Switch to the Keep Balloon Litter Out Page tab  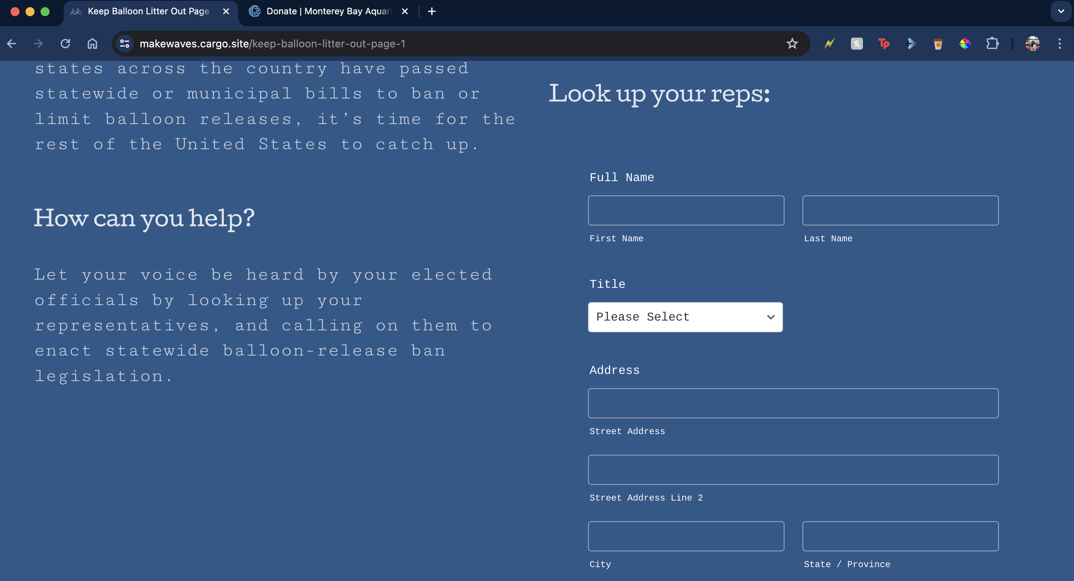click(x=151, y=12)
